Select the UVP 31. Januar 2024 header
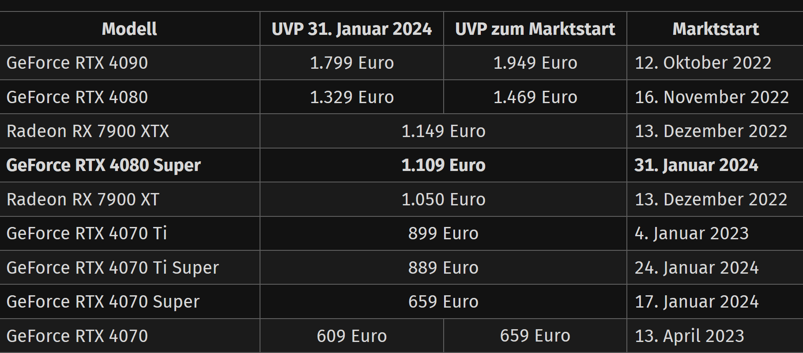Image resolution: width=803 pixels, height=353 pixels. click(352, 29)
